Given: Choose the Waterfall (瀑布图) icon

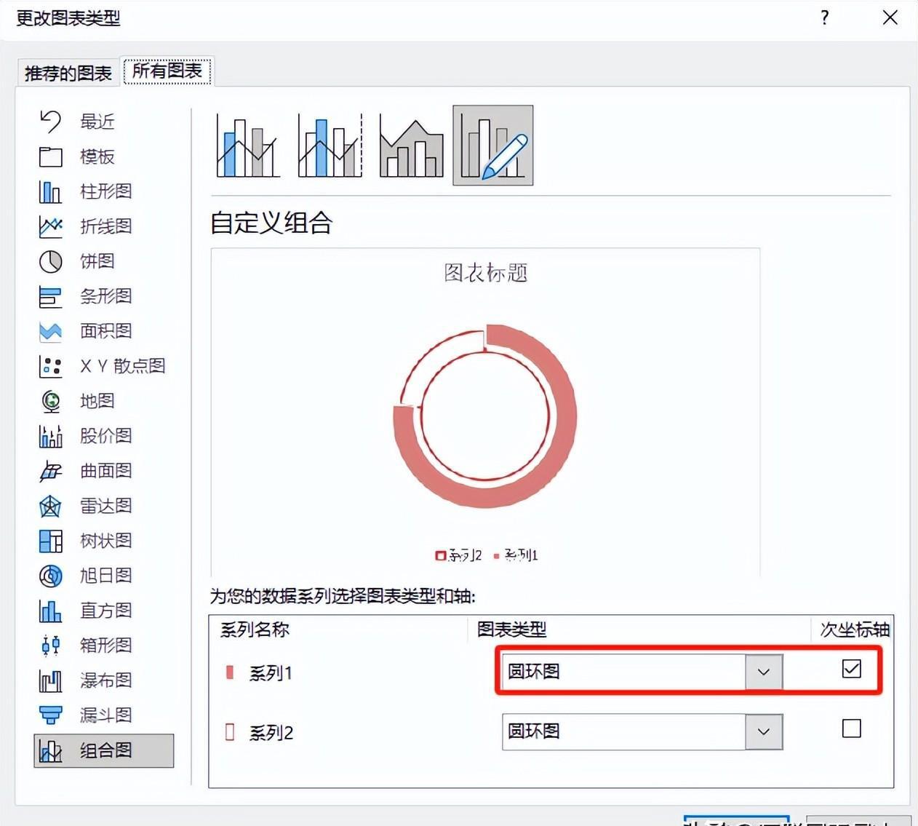Looking at the screenshot, I should [50, 680].
